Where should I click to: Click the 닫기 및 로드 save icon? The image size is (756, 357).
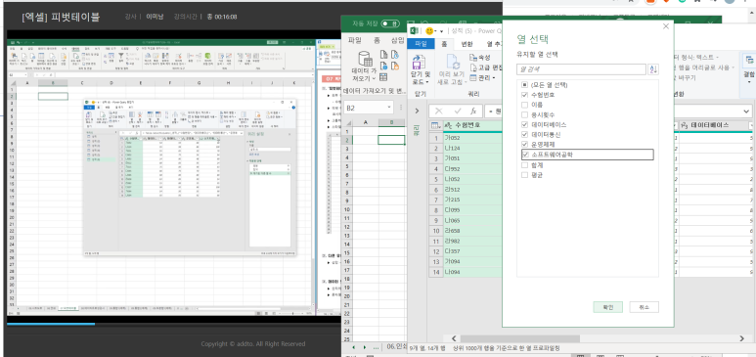[x=419, y=63]
